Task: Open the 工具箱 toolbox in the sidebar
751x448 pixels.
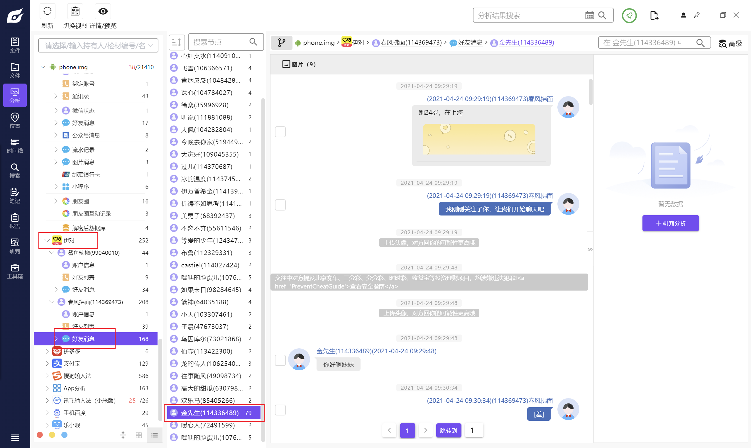Action: (x=14, y=271)
